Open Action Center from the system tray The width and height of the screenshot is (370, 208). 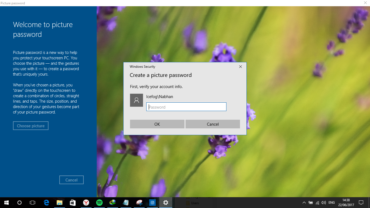361,202
